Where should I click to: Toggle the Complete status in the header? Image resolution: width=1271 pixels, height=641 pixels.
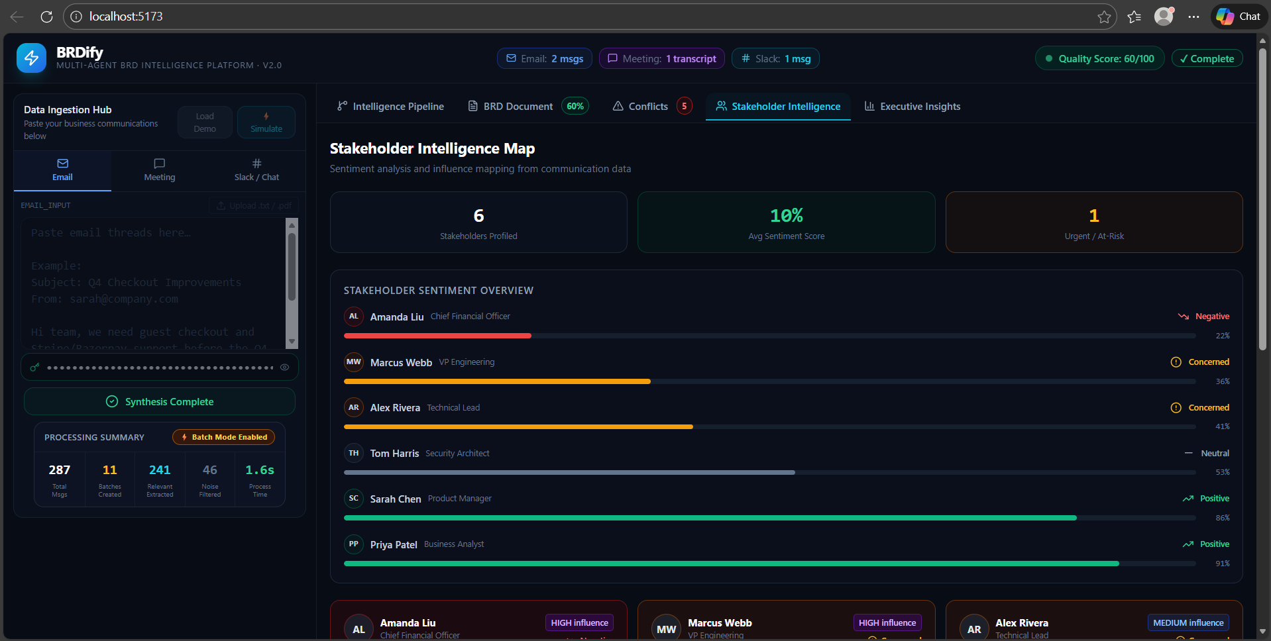pos(1206,58)
